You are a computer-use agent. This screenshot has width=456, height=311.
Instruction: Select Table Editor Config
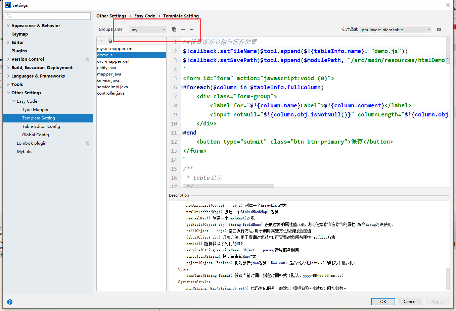(41, 126)
